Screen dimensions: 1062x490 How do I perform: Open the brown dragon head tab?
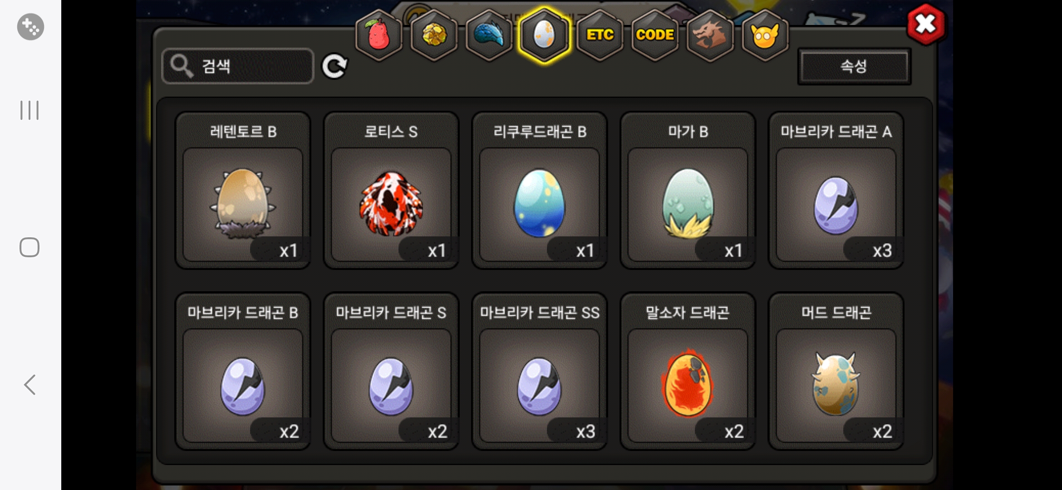[710, 35]
